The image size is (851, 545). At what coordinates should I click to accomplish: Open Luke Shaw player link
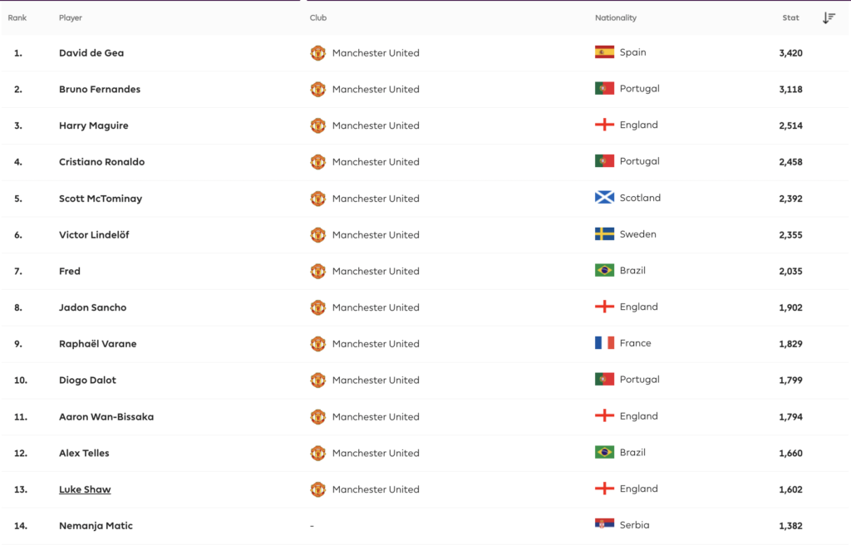[x=85, y=489]
